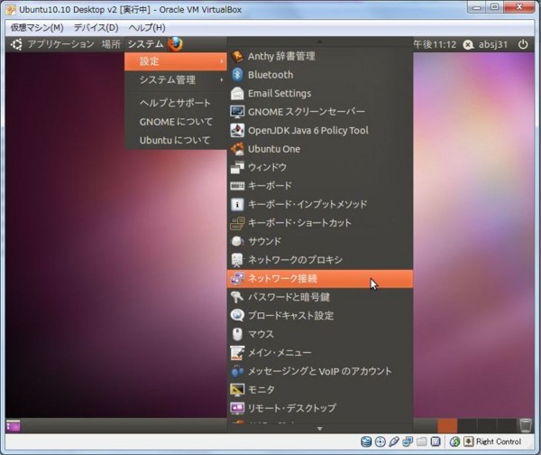Open the デバイス(D) menu
The image size is (541, 455).
96,28
